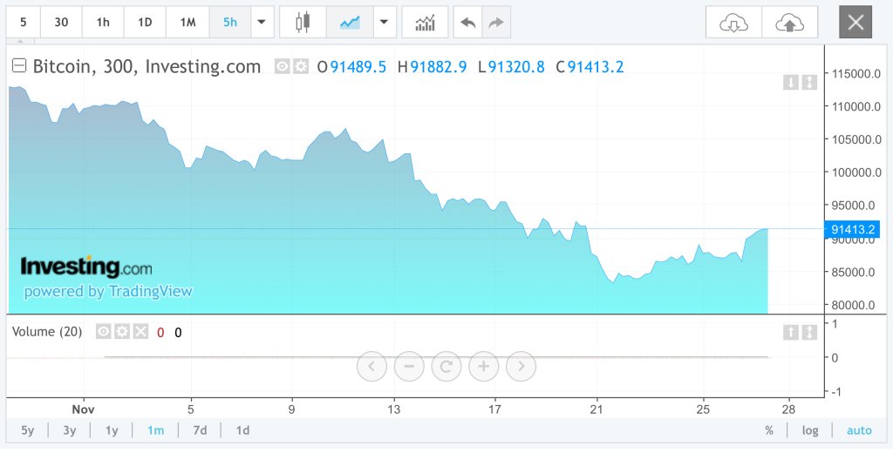Open the chart style dropdown arrow

tap(383, 22)
